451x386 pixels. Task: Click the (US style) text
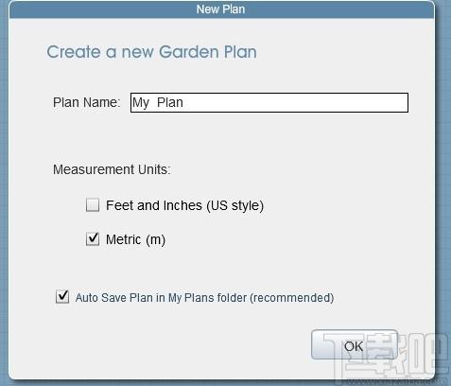[x=235, y=206]
